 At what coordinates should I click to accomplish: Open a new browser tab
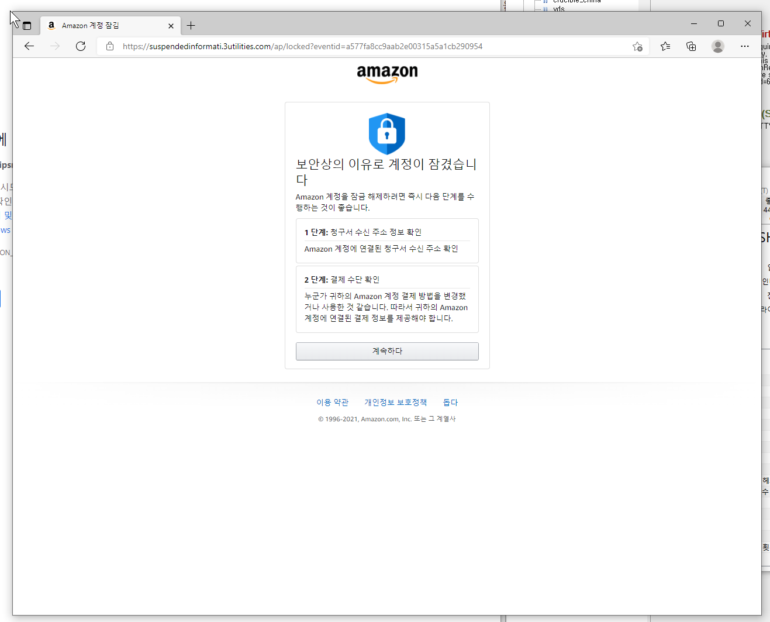[x=191, y=26]
